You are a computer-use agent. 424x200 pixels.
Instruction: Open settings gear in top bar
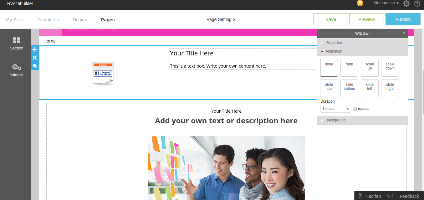tap(406, 4)
